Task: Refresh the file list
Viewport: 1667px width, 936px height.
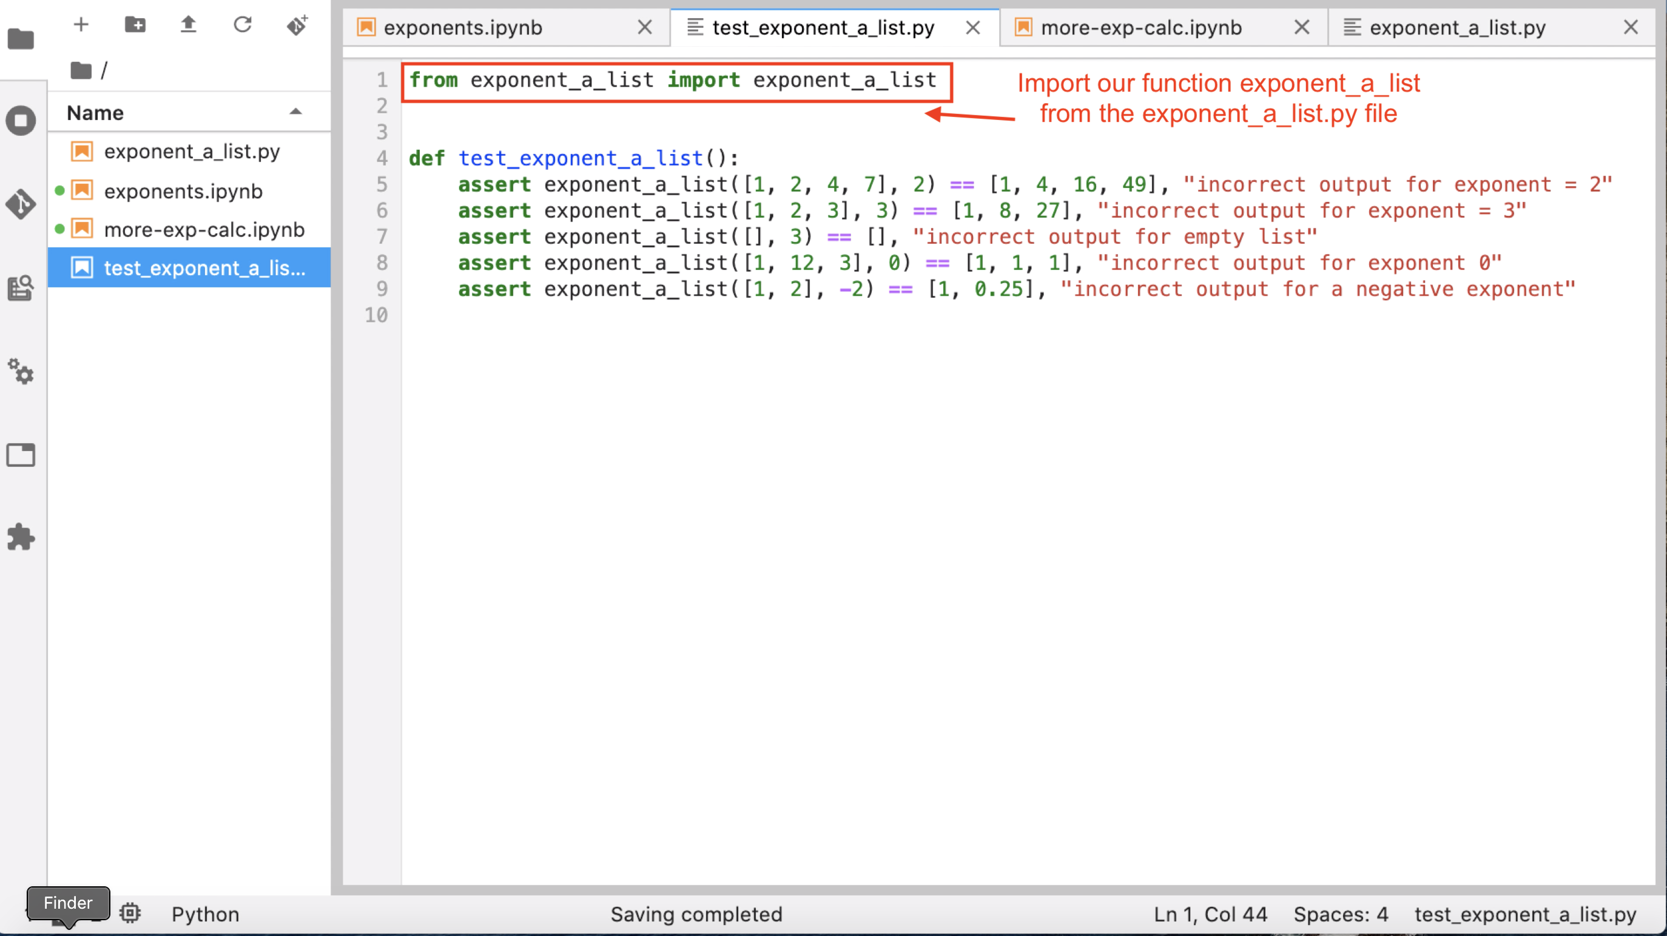Action: click(x=243, y=25)
